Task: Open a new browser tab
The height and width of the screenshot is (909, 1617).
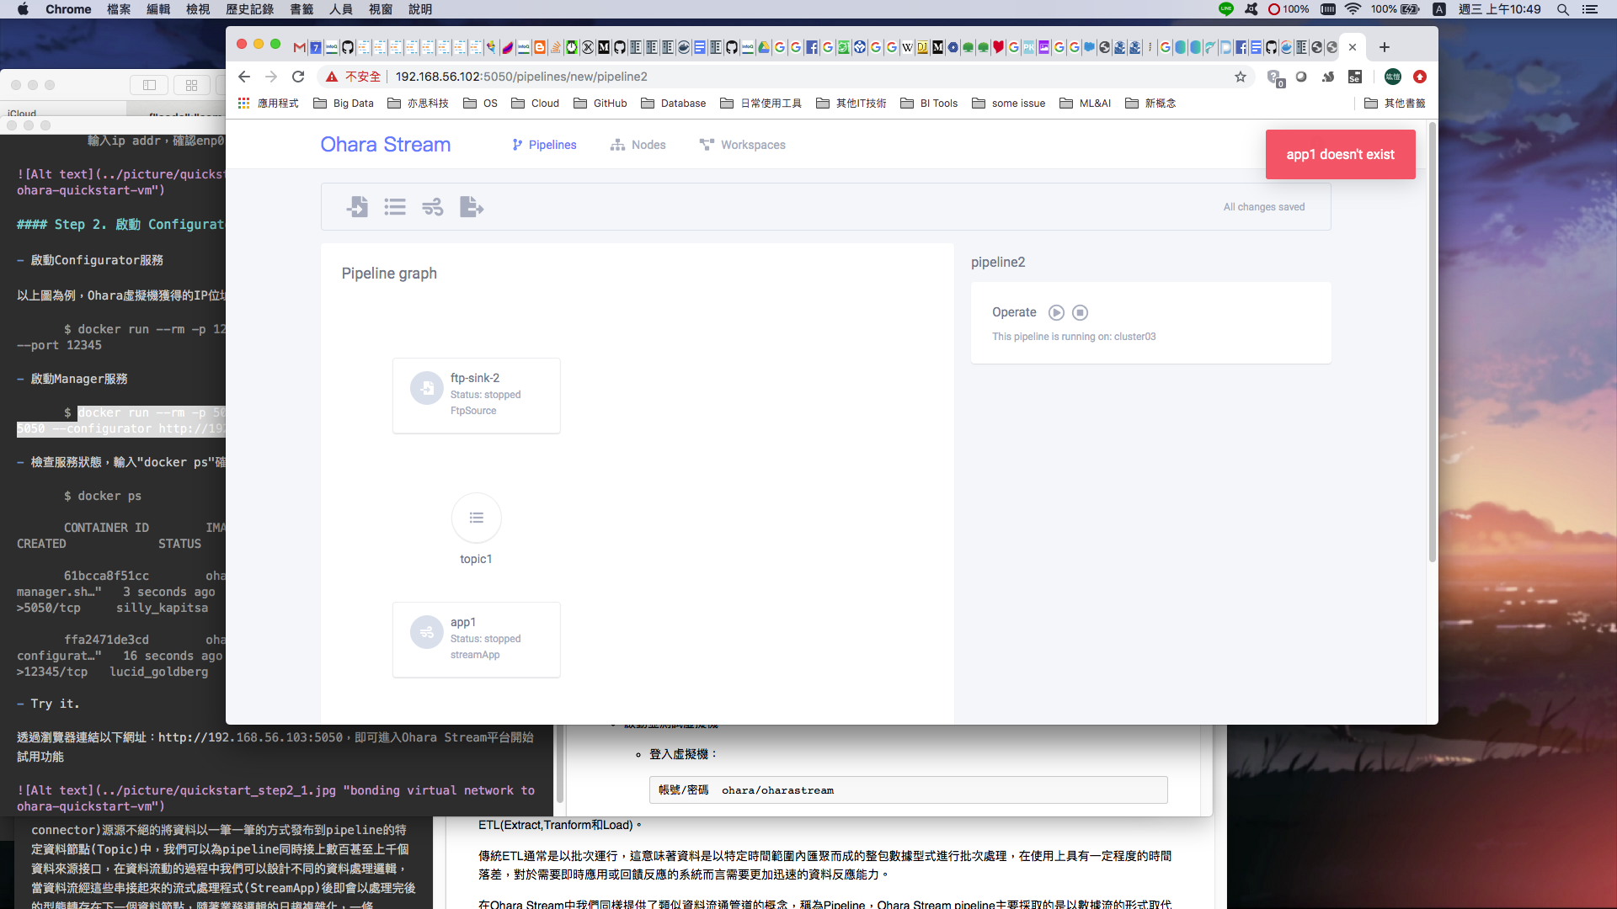Action: click(x=1385, y=47)
